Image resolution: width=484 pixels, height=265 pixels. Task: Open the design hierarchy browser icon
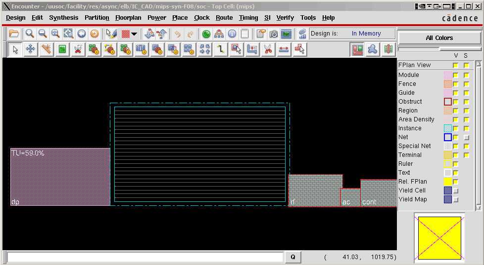click(219, 33)
